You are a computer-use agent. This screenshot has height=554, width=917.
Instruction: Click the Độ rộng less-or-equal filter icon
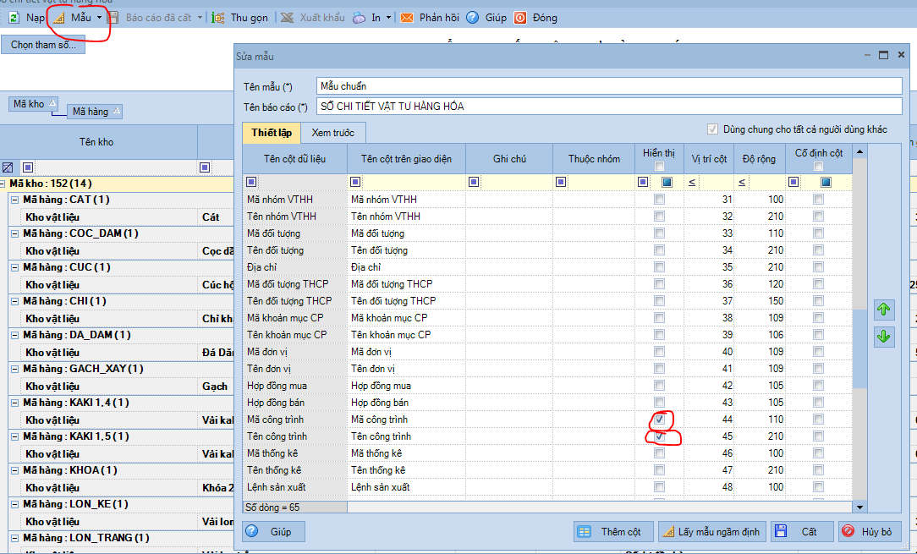[742, 183]
